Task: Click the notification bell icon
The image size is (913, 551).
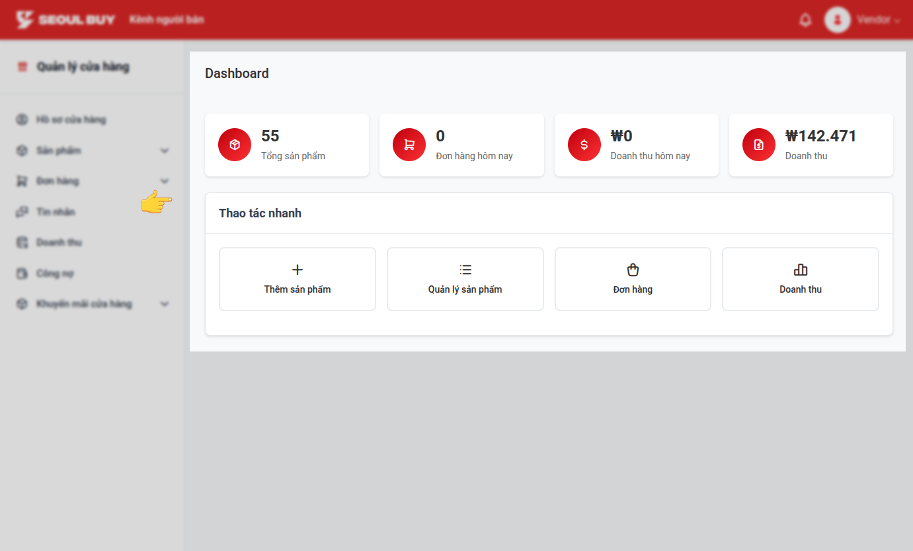Action: pyautogui.click(x=805, y=20)
